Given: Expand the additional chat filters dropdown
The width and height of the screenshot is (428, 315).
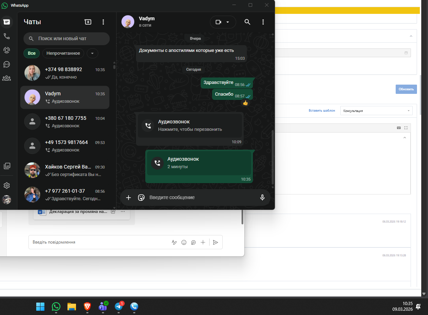Looking at the screenshot, I should coord(92,53).
